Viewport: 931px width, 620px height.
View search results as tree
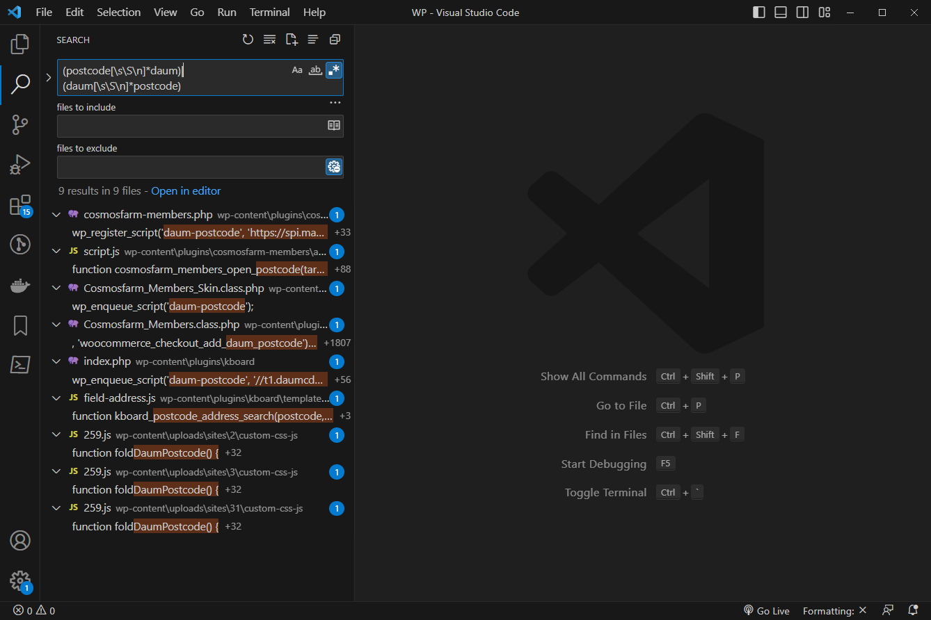point(313,40)
